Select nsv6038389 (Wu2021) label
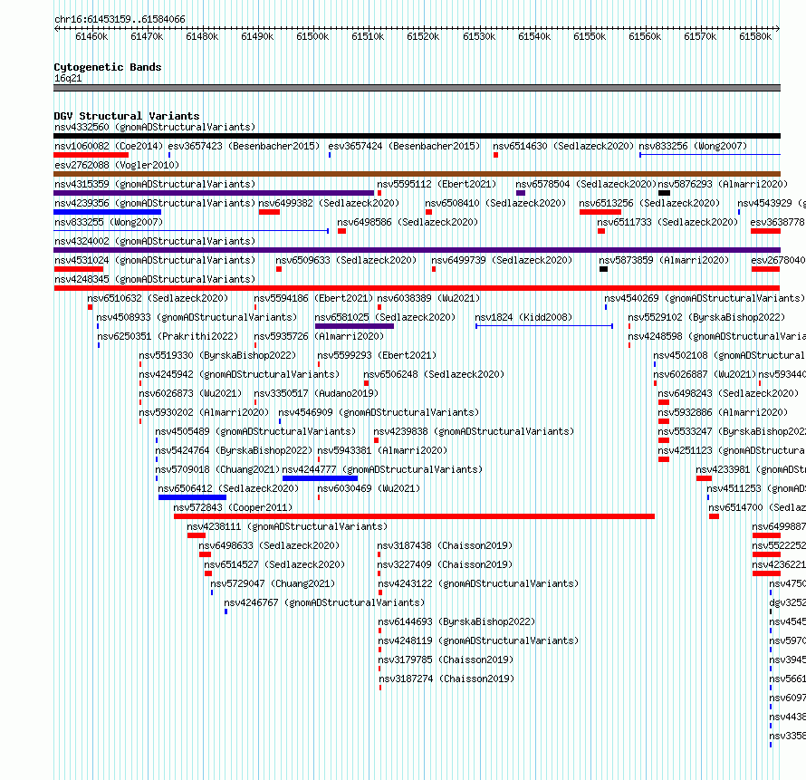806x780 pixels. pos(428,298)
